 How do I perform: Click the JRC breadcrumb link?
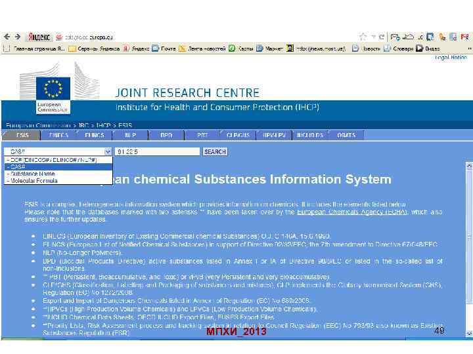point(83,125)
